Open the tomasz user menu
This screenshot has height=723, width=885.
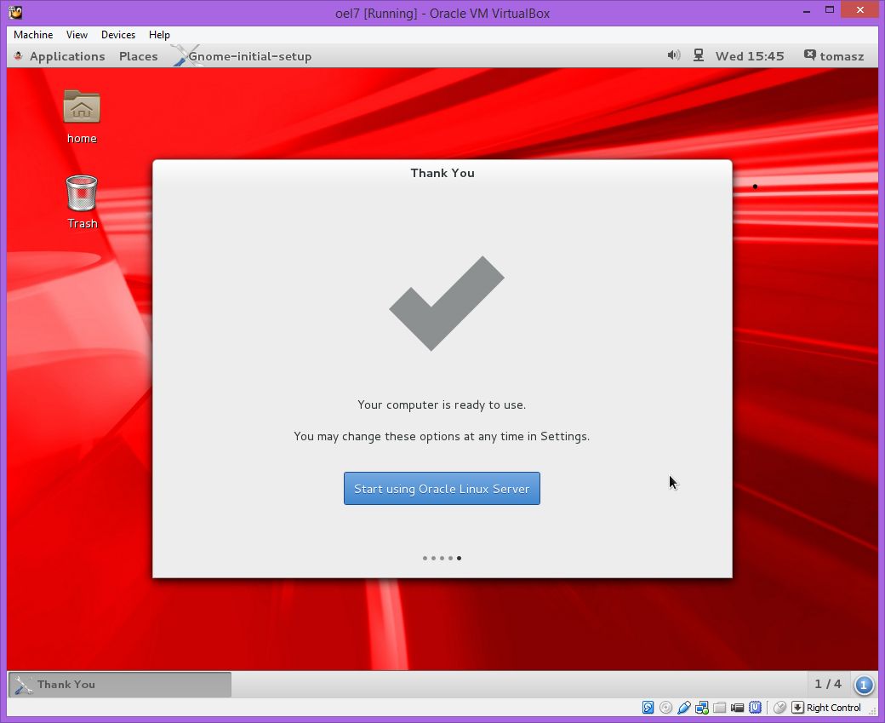point(834,56)
